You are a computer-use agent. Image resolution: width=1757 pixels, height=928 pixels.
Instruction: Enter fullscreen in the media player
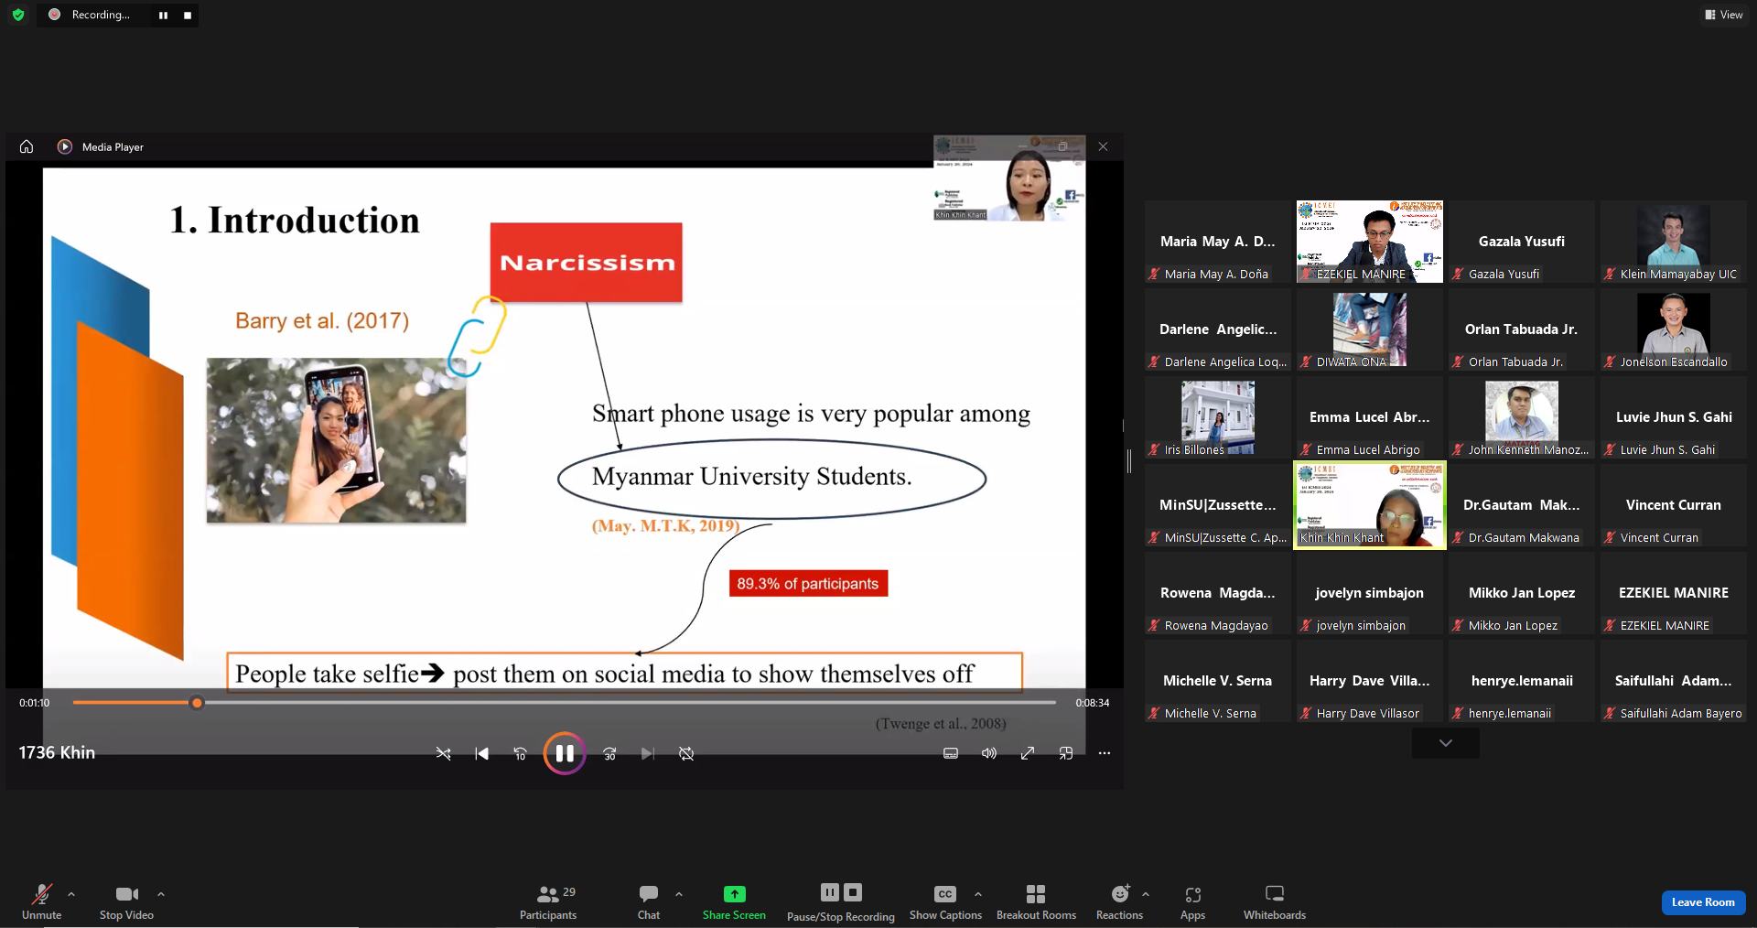pyautogui.click(x=1028, y=753)
